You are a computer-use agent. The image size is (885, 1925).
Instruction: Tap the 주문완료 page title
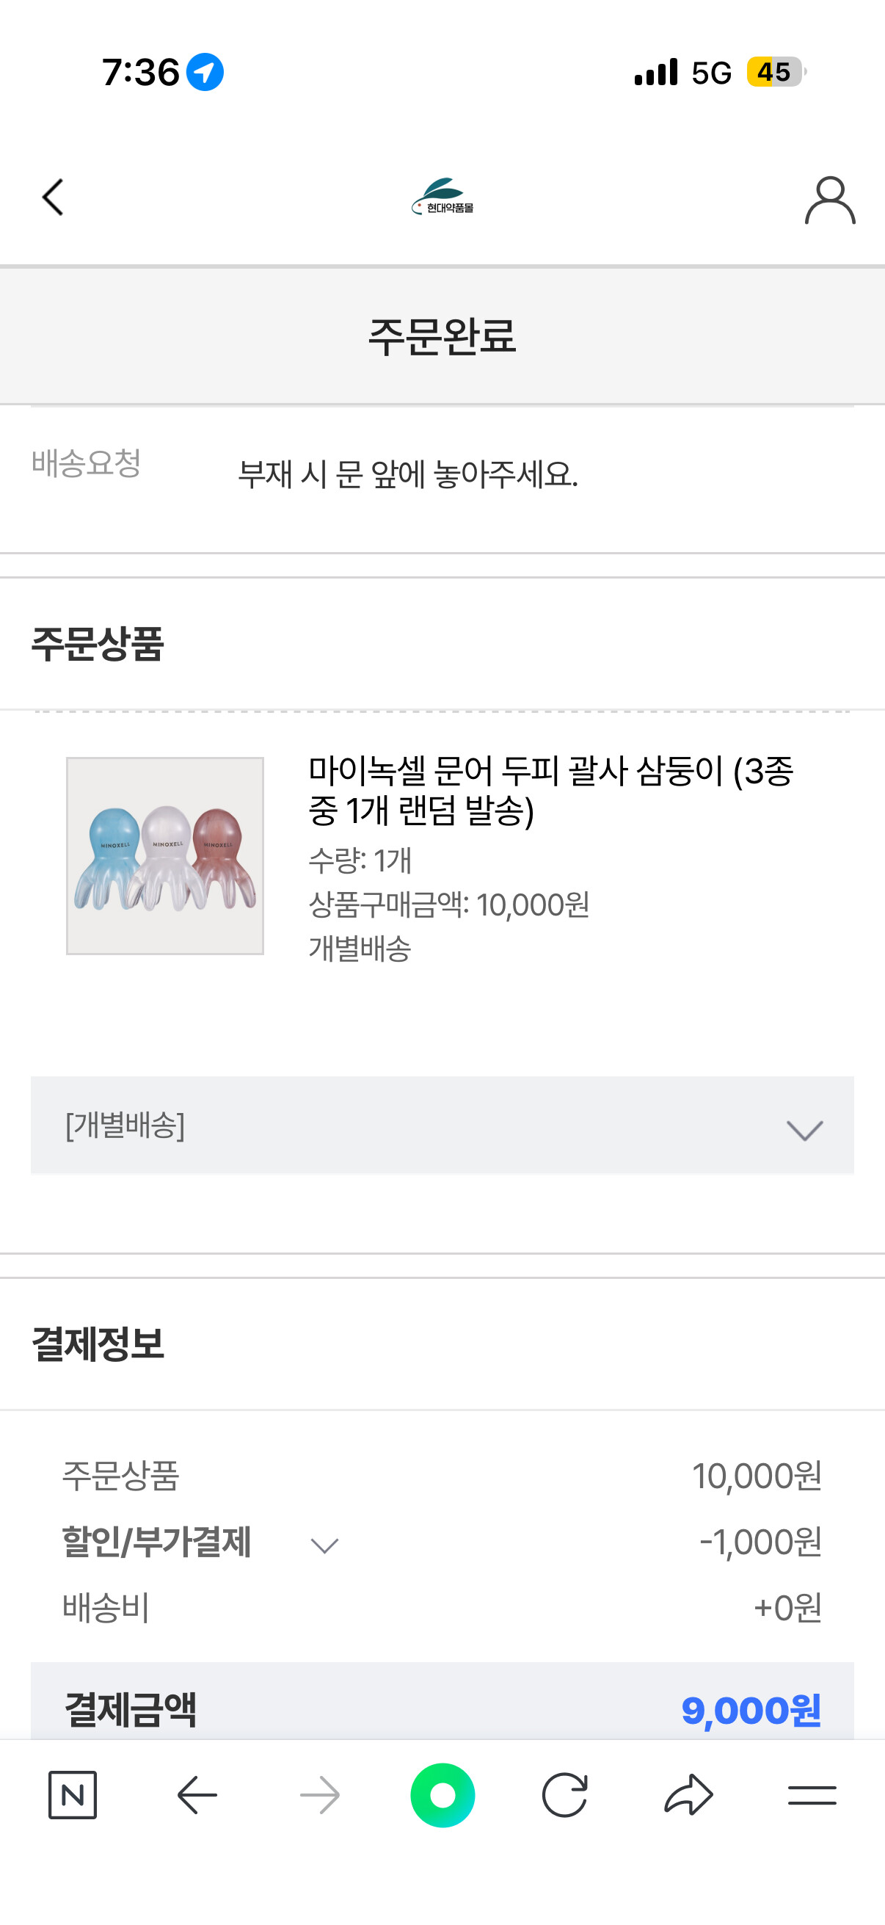[x=442, y=336]
